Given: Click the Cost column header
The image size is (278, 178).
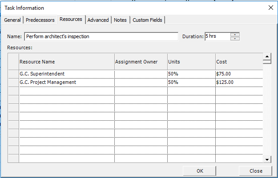Looking at the screenshot, I should point(239,62).
